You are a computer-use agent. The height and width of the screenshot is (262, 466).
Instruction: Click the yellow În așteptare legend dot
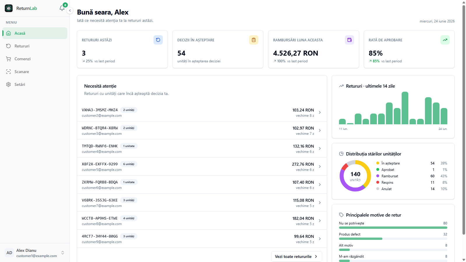coord(378,163)
